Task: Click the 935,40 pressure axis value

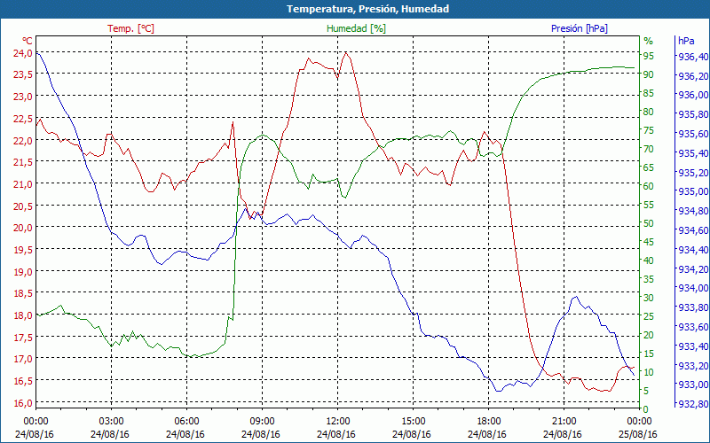Action: 693,153
